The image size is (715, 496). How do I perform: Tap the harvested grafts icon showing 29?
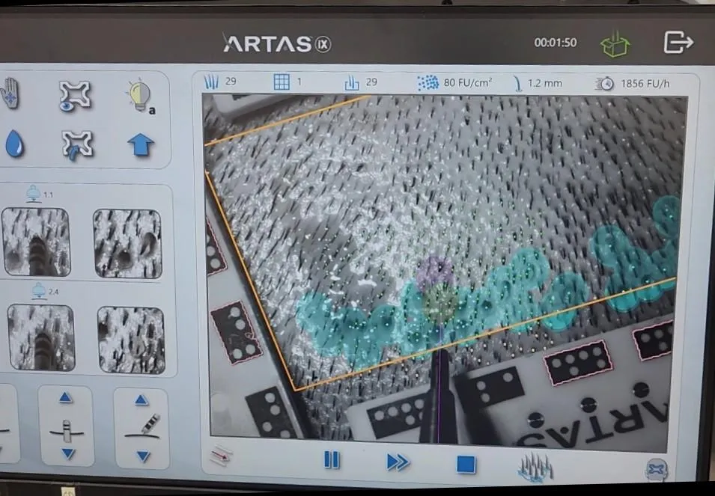[353, 82]
